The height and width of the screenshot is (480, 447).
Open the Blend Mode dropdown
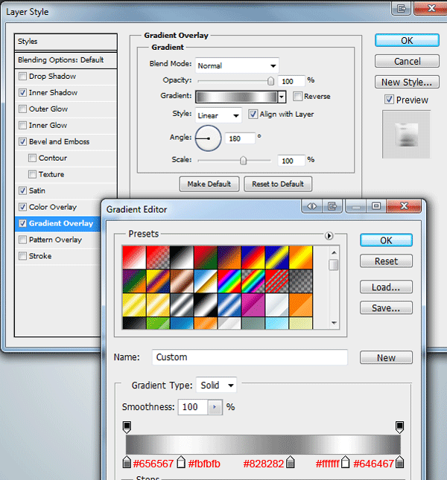pyautogui.click(x=237, y=65)
